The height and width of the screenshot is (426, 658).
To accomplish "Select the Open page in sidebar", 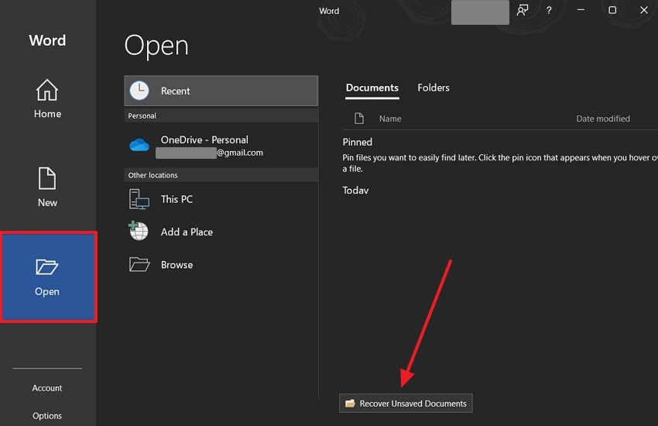I will point(48,277).
